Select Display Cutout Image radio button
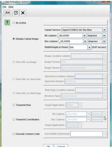The image size is (112, 148). click(x=14, y=39)
